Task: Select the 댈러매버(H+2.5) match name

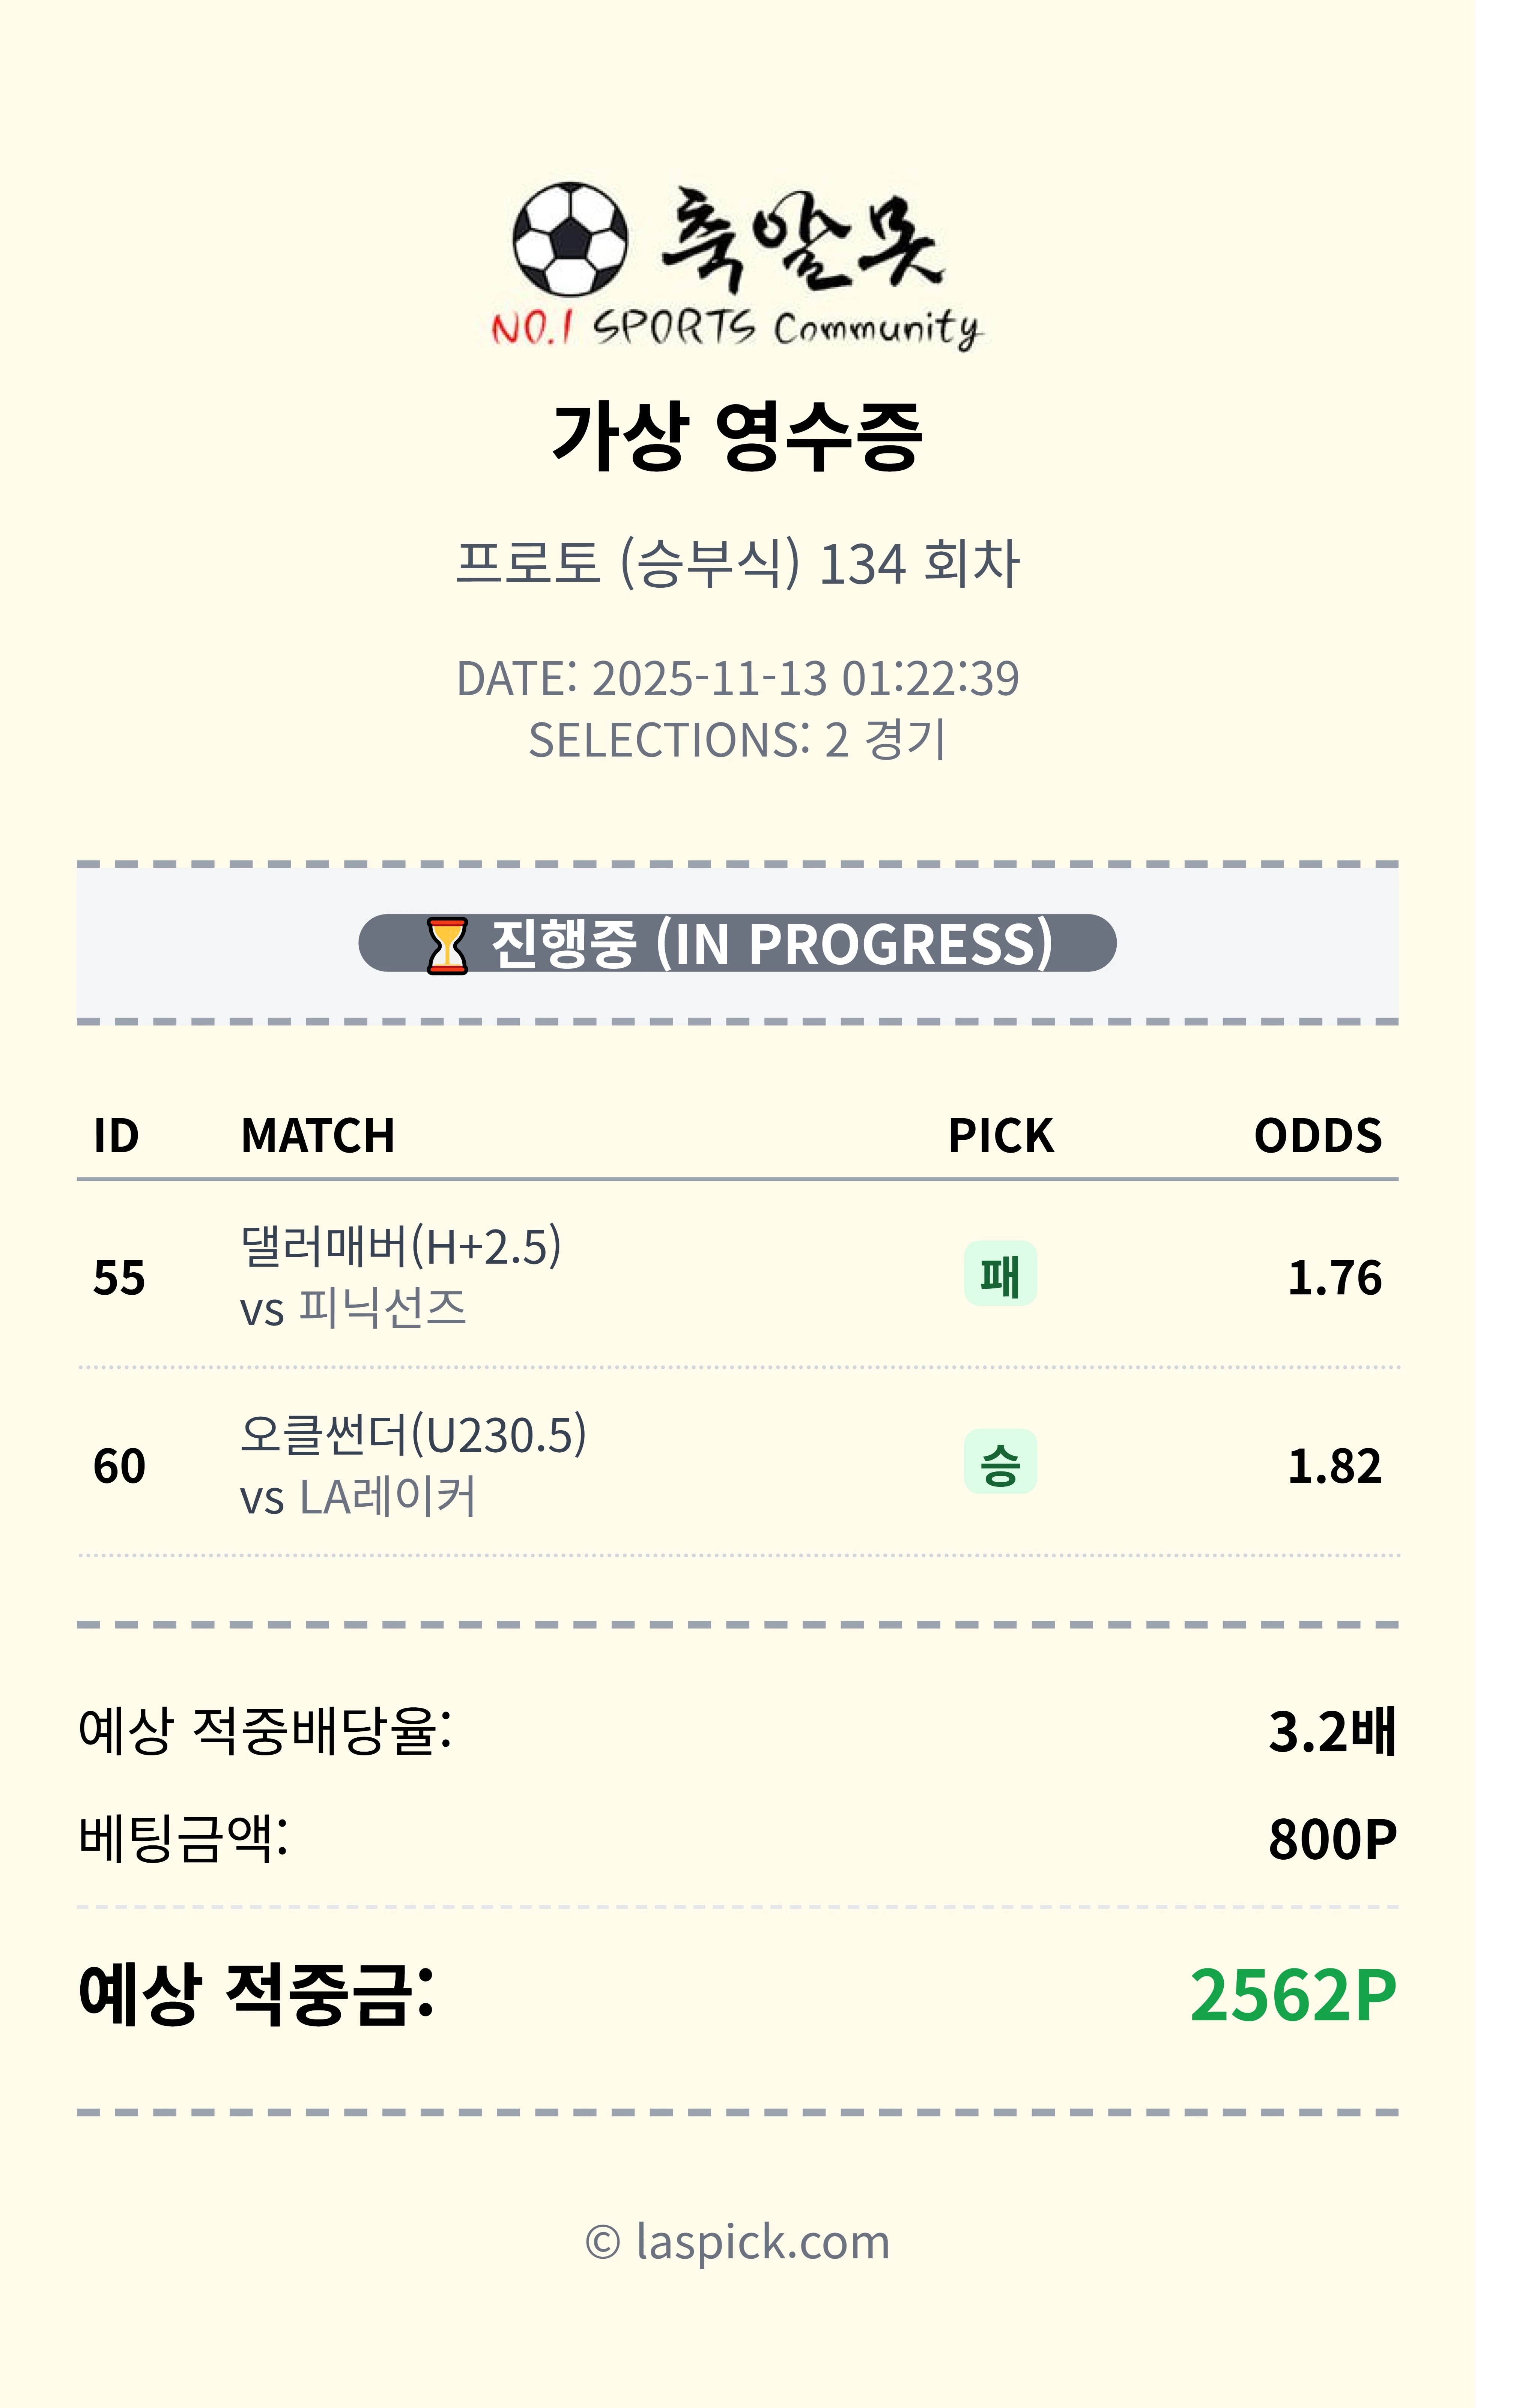Action: coord(400,1247)
